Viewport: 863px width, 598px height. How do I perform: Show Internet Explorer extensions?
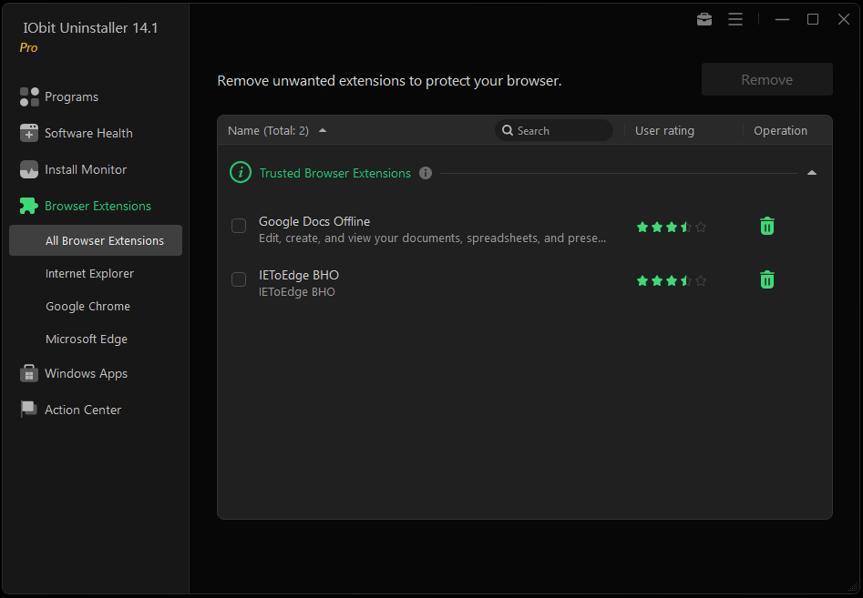click(89, 273)
